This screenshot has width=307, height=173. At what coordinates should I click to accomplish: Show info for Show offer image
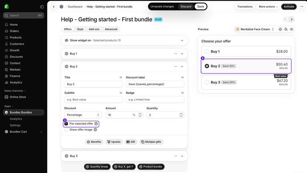(x=96, y=130)
